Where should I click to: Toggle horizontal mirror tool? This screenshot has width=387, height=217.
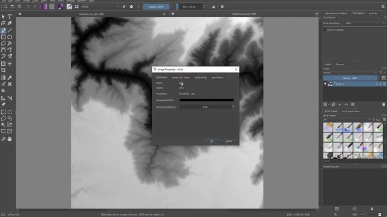click(213, 7)
